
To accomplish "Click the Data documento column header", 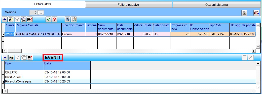I will [x=125, y=27].
